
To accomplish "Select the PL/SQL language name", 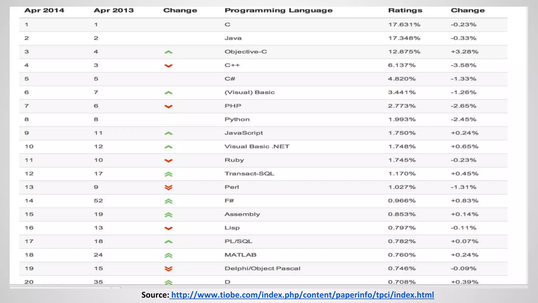I will (x=239, y=241).
